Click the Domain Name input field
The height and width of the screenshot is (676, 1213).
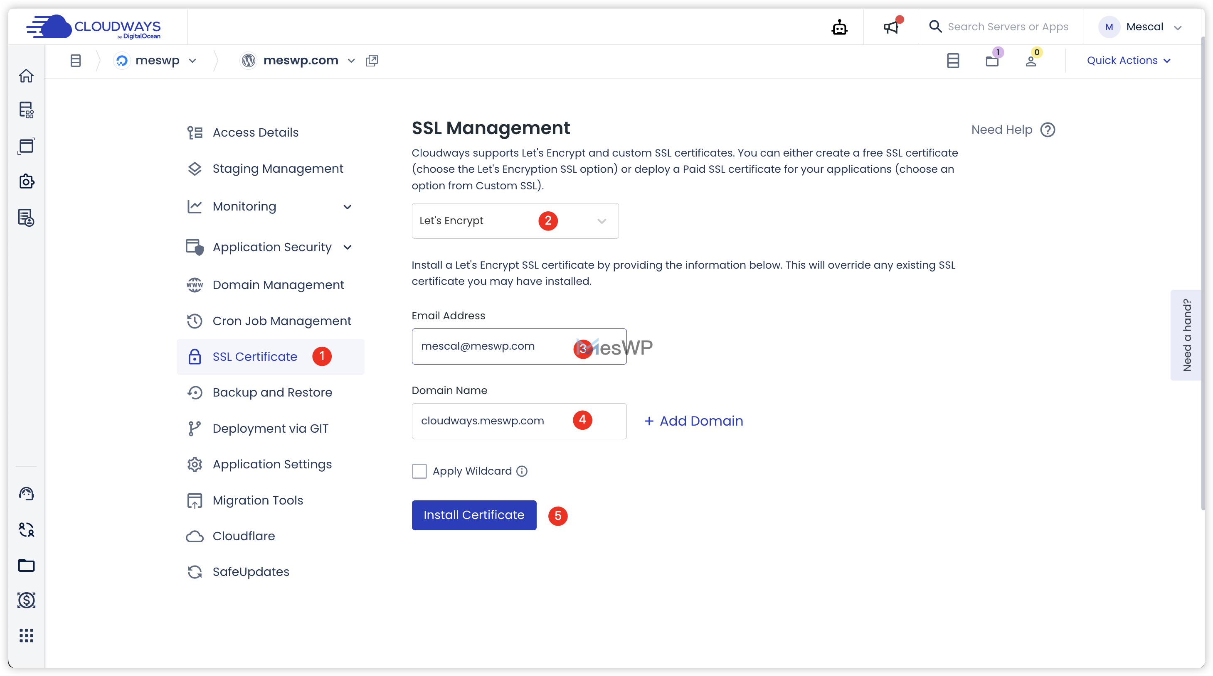click(519, 421)
